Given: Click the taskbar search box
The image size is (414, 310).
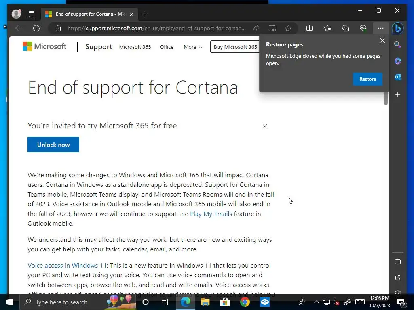Looking at the screenshot, I should 78,302.
